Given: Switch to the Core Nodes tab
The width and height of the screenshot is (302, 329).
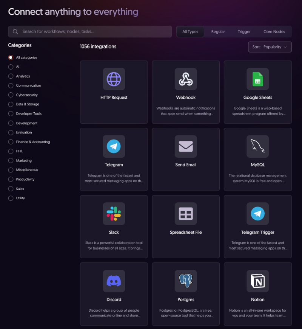Looking at the screenshot, I should point(274,32).
